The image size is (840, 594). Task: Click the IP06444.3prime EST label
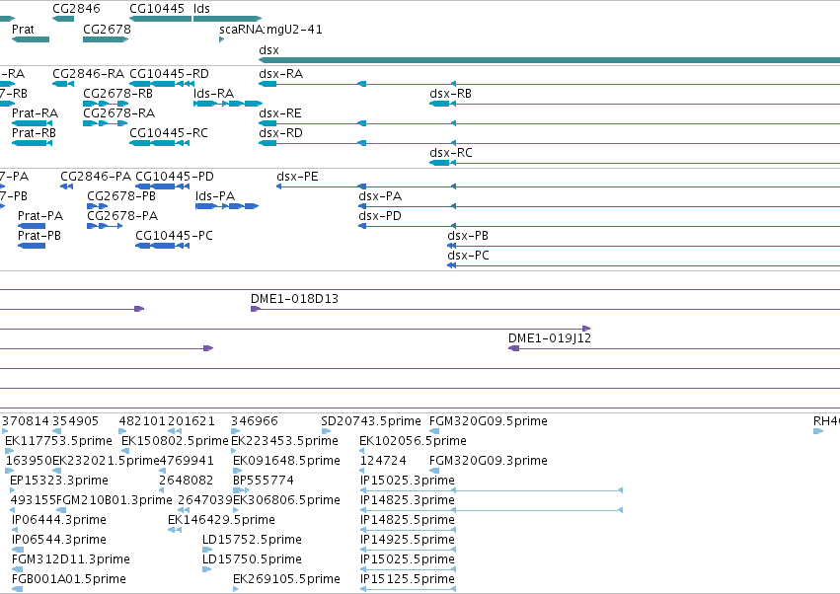point(59,521)
